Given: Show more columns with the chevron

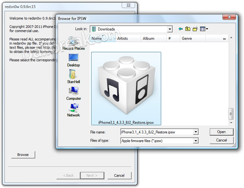Looking at the screenshot, I should 224,39.
